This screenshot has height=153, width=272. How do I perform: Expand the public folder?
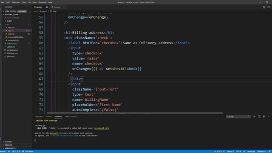pos(9,21)
